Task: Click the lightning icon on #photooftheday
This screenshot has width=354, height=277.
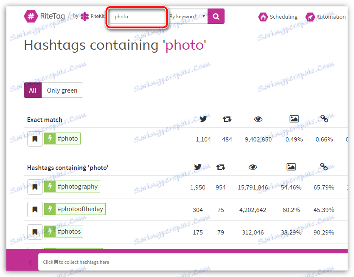Action: click(50, 209)
